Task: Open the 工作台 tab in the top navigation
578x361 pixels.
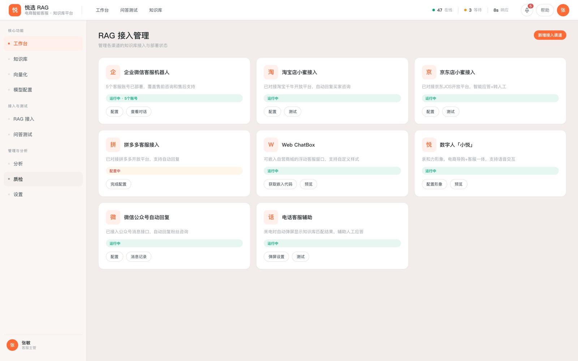Action: tap(102, 10)
